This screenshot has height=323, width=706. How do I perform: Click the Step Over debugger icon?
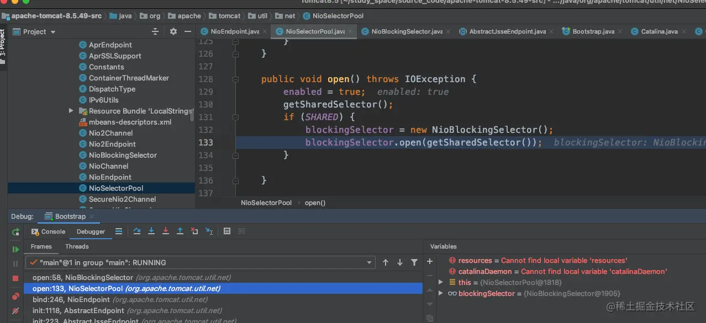137,232
